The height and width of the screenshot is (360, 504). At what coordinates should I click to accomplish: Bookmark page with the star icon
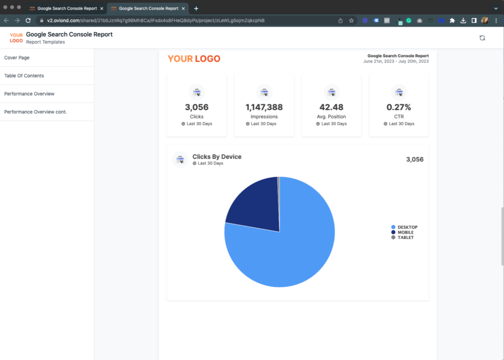(351, 21)
